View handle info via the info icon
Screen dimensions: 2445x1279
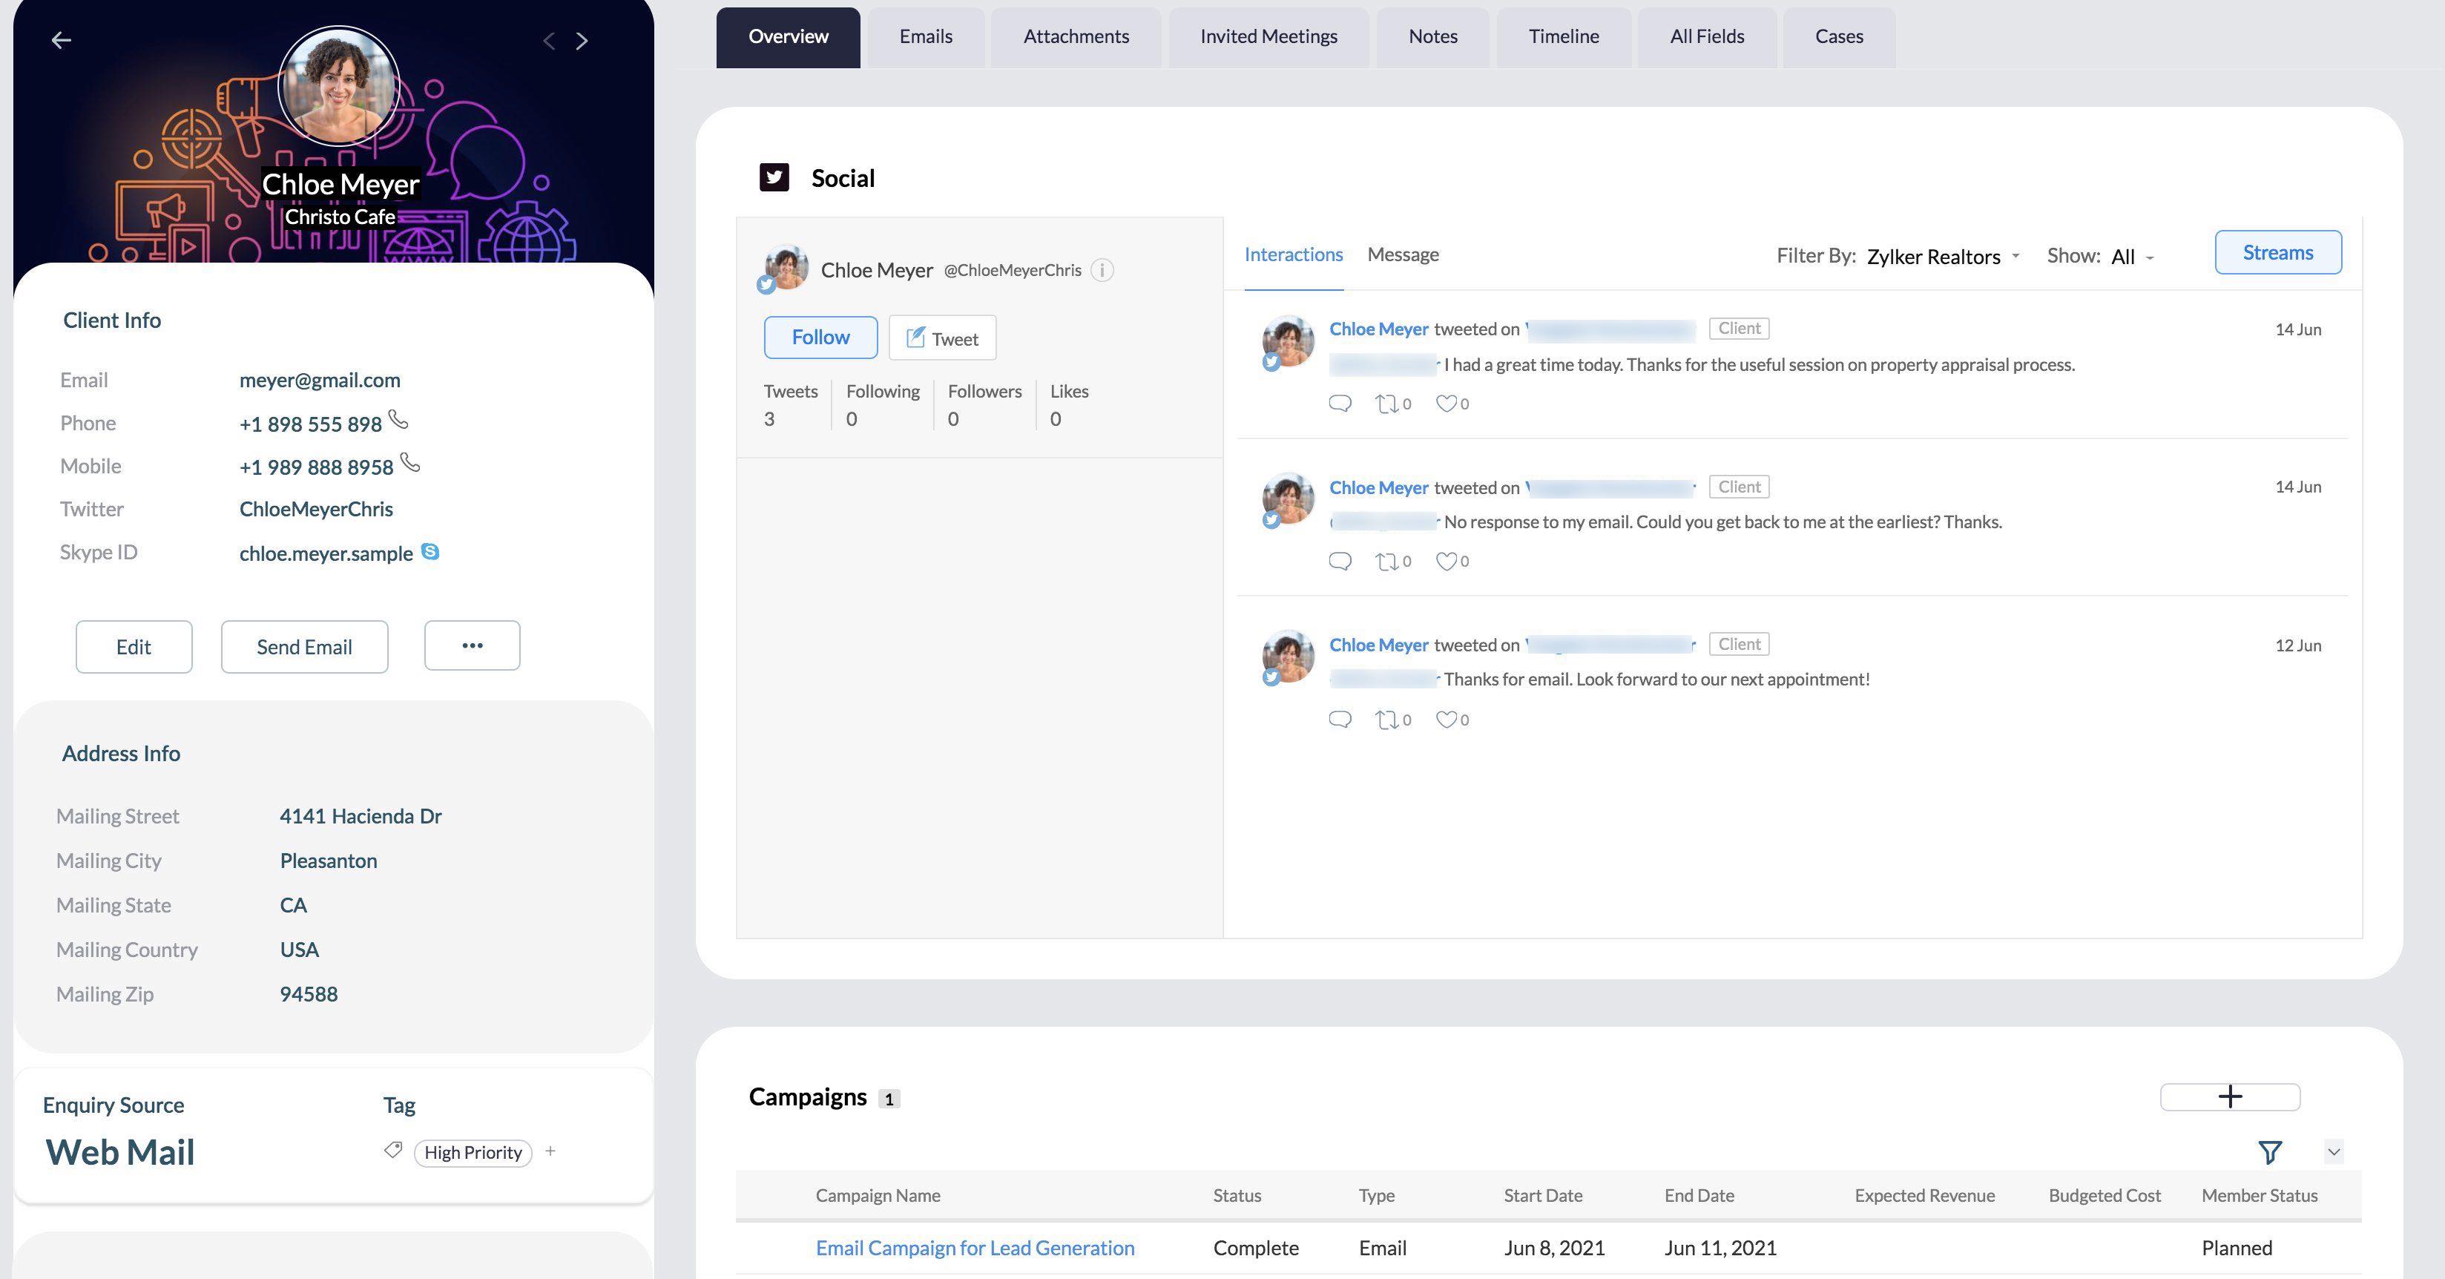pyautogui.click(x=1102, y=271)
